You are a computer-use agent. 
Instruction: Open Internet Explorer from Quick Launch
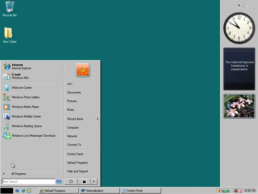(x=23, y=191)
